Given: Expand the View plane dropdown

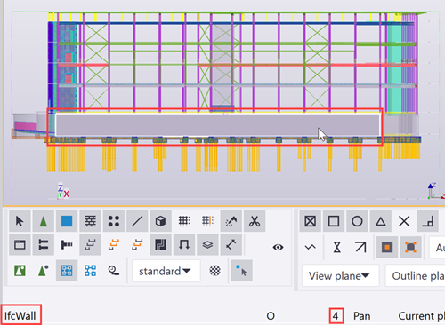Looking at the screenshot, I should coord(340,275).
